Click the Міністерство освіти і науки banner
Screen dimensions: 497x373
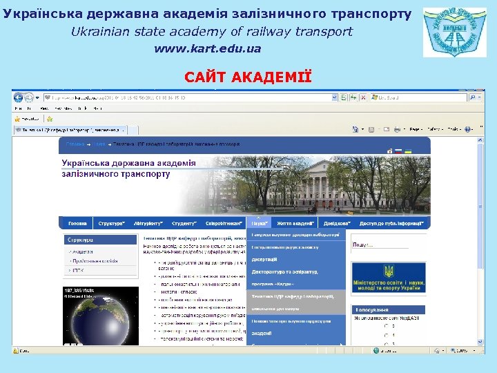[389, 278]
